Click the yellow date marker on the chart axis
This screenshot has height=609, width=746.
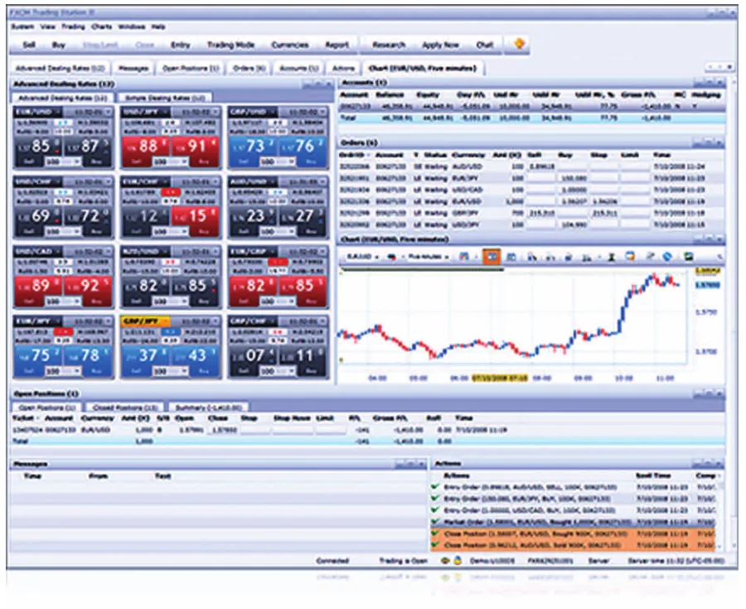click(500, 379)
